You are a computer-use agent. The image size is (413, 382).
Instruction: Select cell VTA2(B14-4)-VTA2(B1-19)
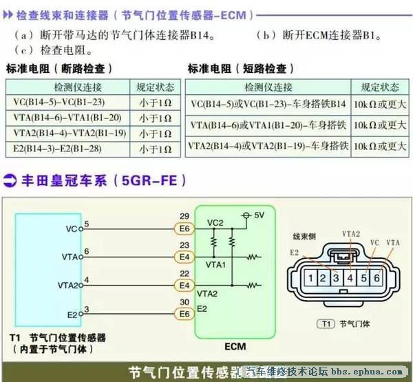tap(70, 134)
